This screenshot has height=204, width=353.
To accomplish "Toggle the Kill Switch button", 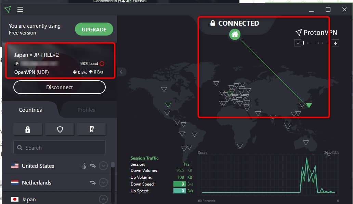I will point(92,129).
